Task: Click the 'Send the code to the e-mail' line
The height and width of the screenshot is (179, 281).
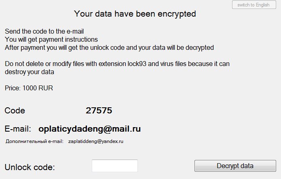Action: 44,31
